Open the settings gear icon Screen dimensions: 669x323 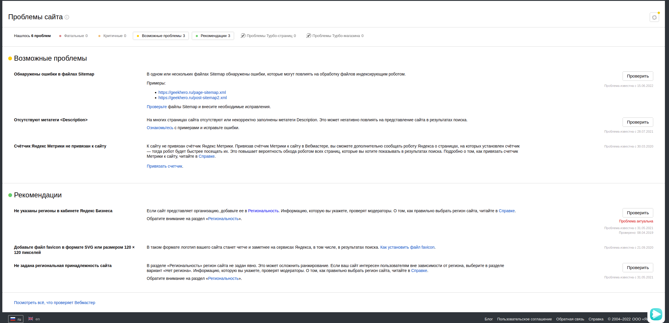pos(654,17)
